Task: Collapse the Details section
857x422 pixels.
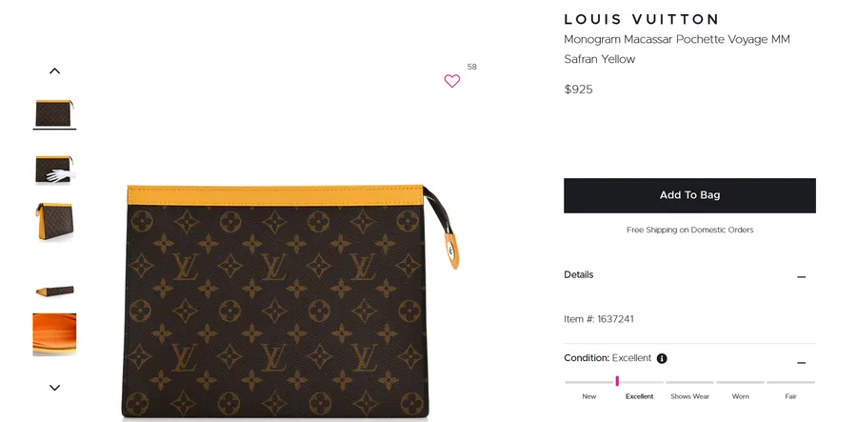Action: point(801,277)
